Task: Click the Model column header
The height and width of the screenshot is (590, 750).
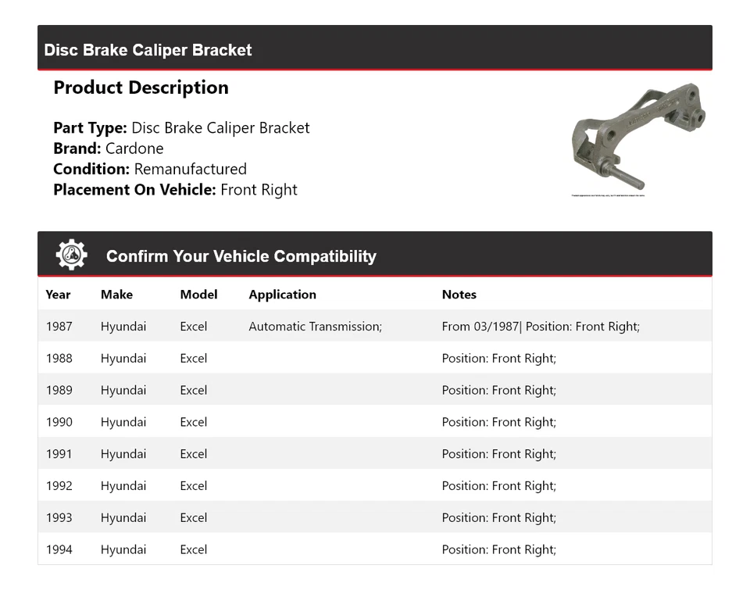Action: (x=198, y=295)
